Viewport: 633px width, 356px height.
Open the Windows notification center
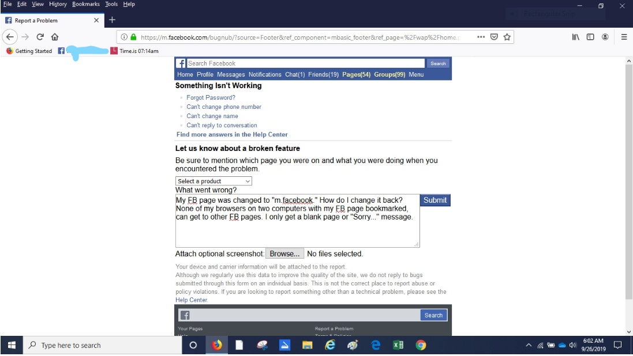(617, 345)
